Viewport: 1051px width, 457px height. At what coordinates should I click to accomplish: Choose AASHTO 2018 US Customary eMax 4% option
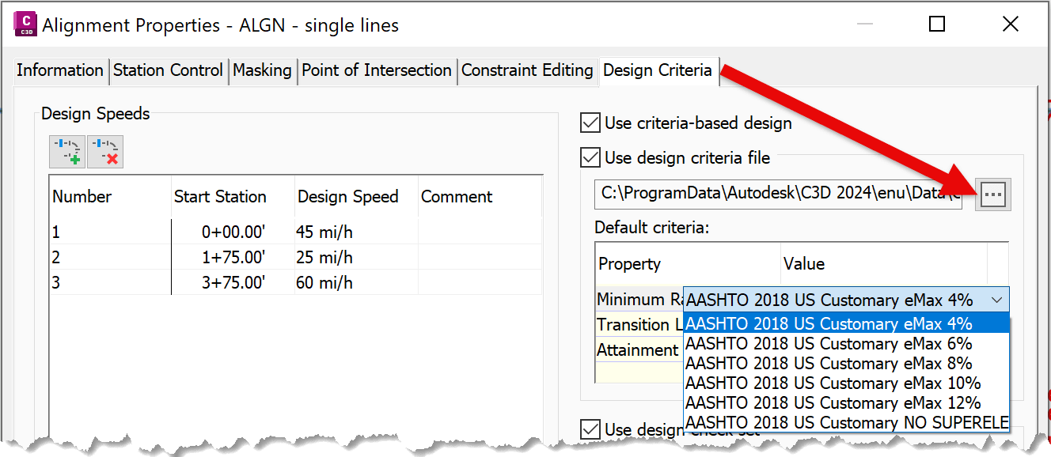846,323
